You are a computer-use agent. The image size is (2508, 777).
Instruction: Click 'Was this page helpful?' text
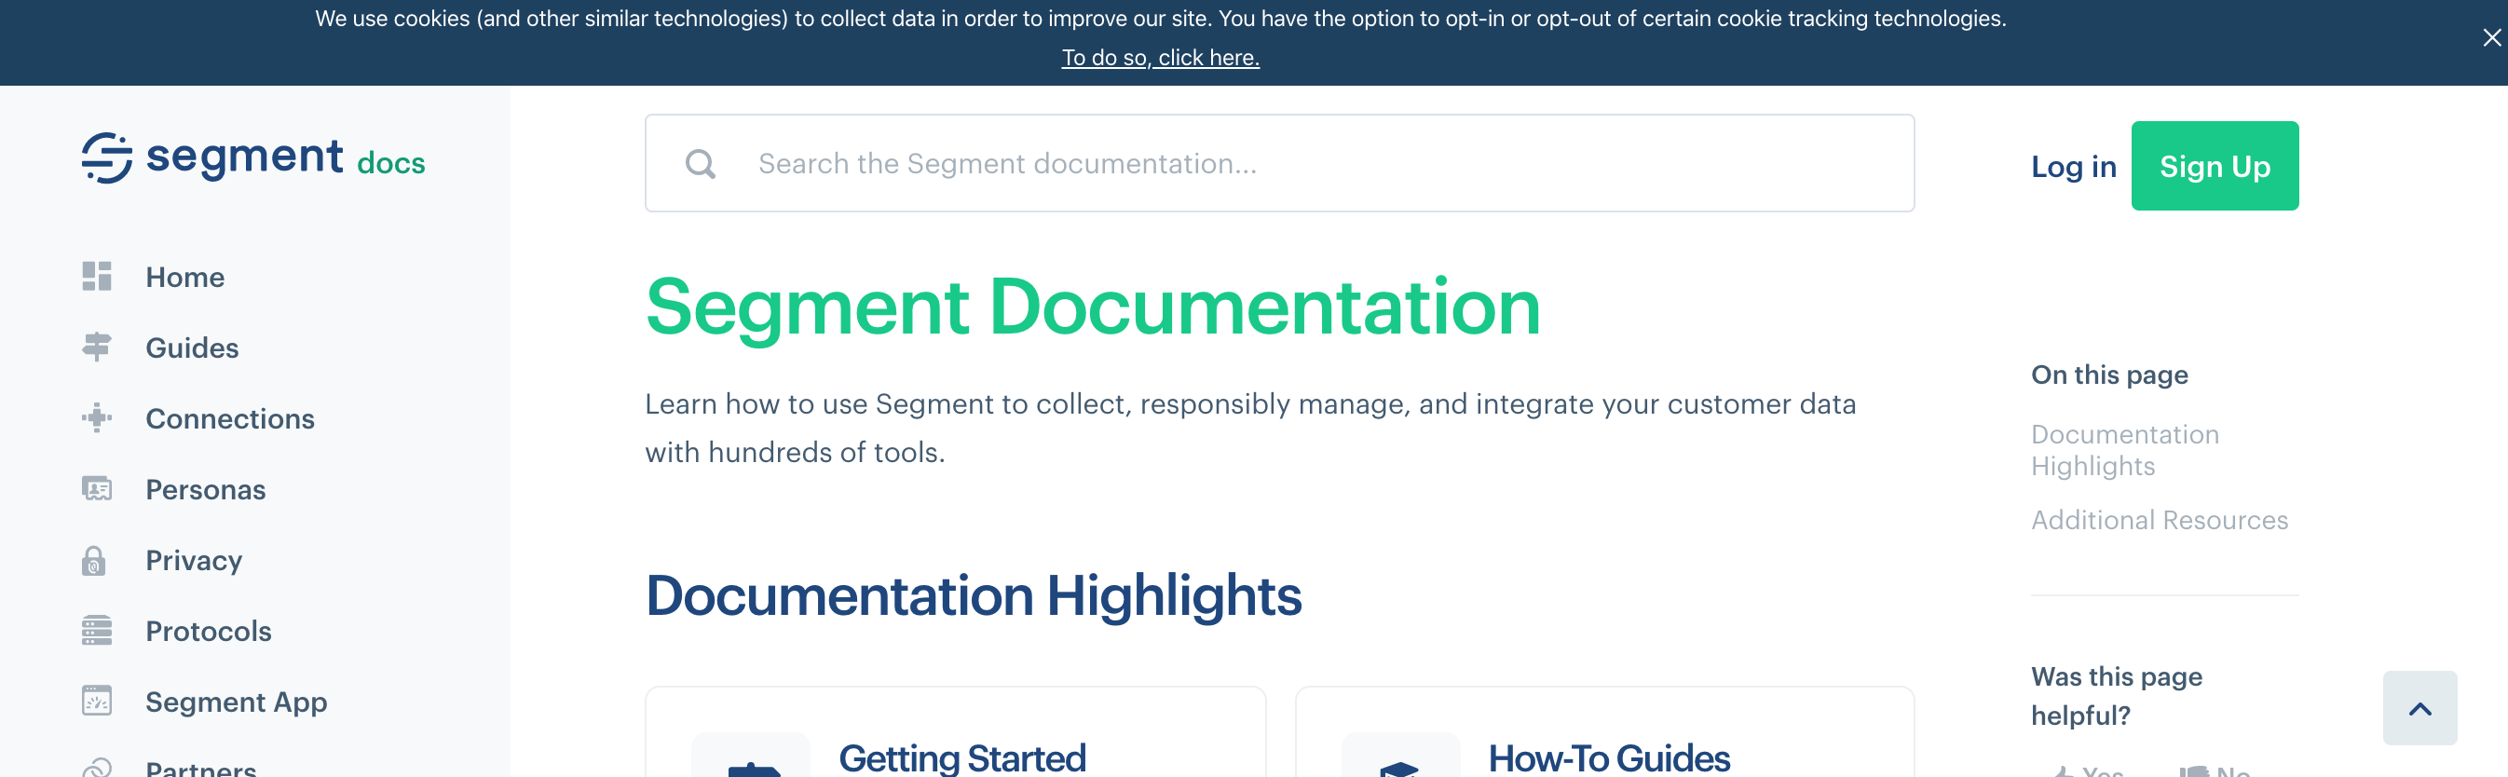pos(2116,695)
